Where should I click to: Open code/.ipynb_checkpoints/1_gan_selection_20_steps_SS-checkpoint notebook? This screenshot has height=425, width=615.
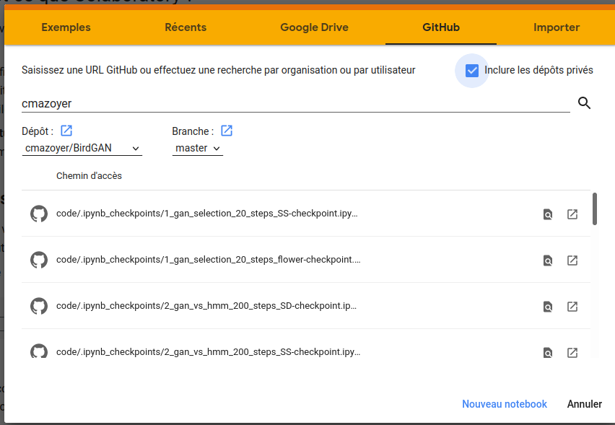[206, 214]
